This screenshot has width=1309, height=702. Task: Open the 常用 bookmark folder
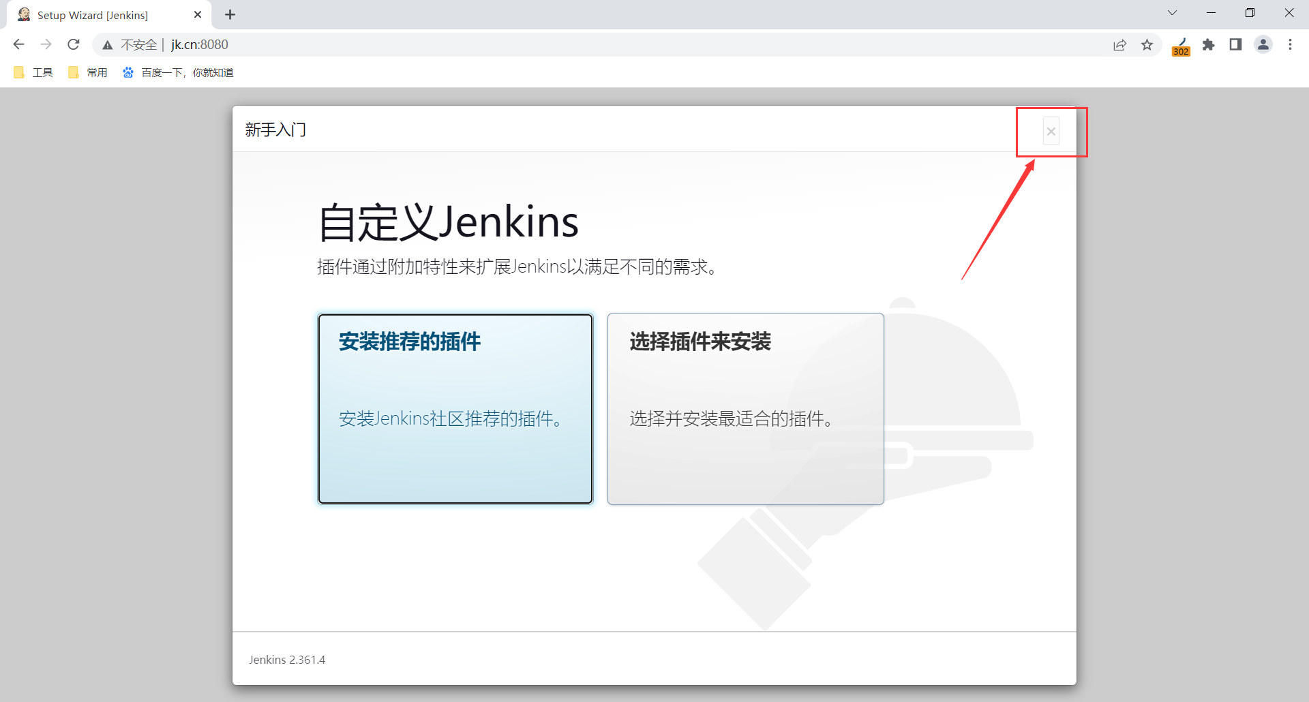pos(88,72)
